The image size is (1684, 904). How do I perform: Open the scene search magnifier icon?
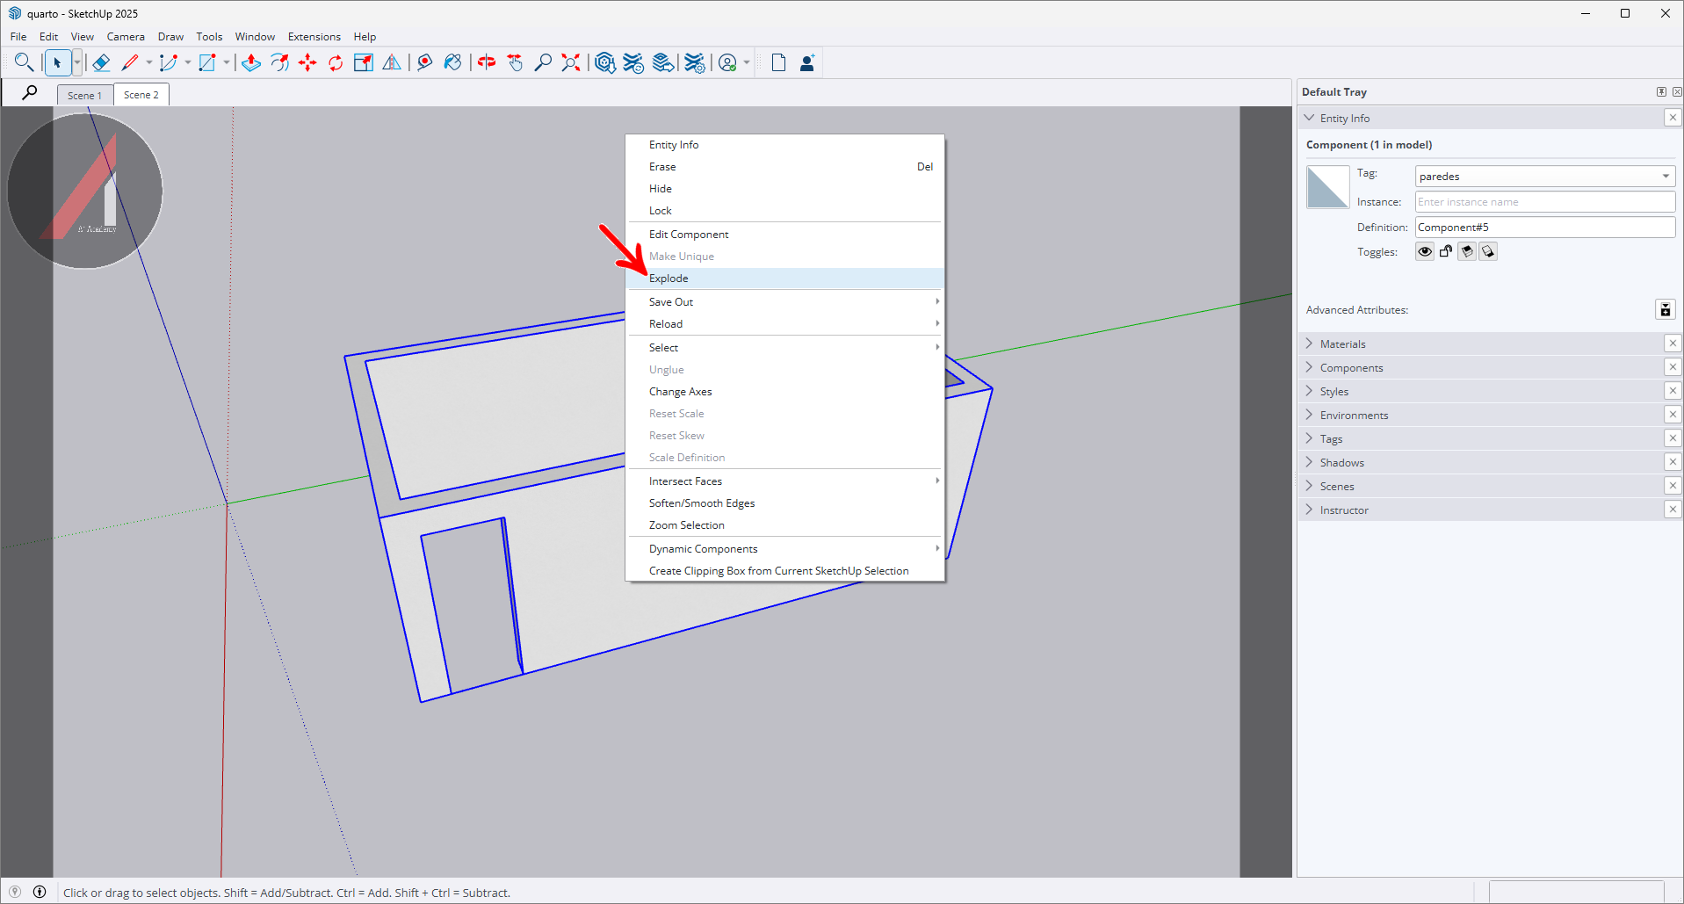(x=29, y=92)
